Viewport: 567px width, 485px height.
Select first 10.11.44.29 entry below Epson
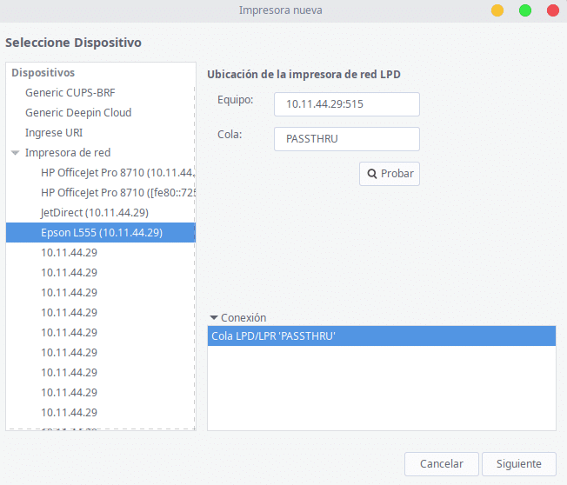pos(69,253)
